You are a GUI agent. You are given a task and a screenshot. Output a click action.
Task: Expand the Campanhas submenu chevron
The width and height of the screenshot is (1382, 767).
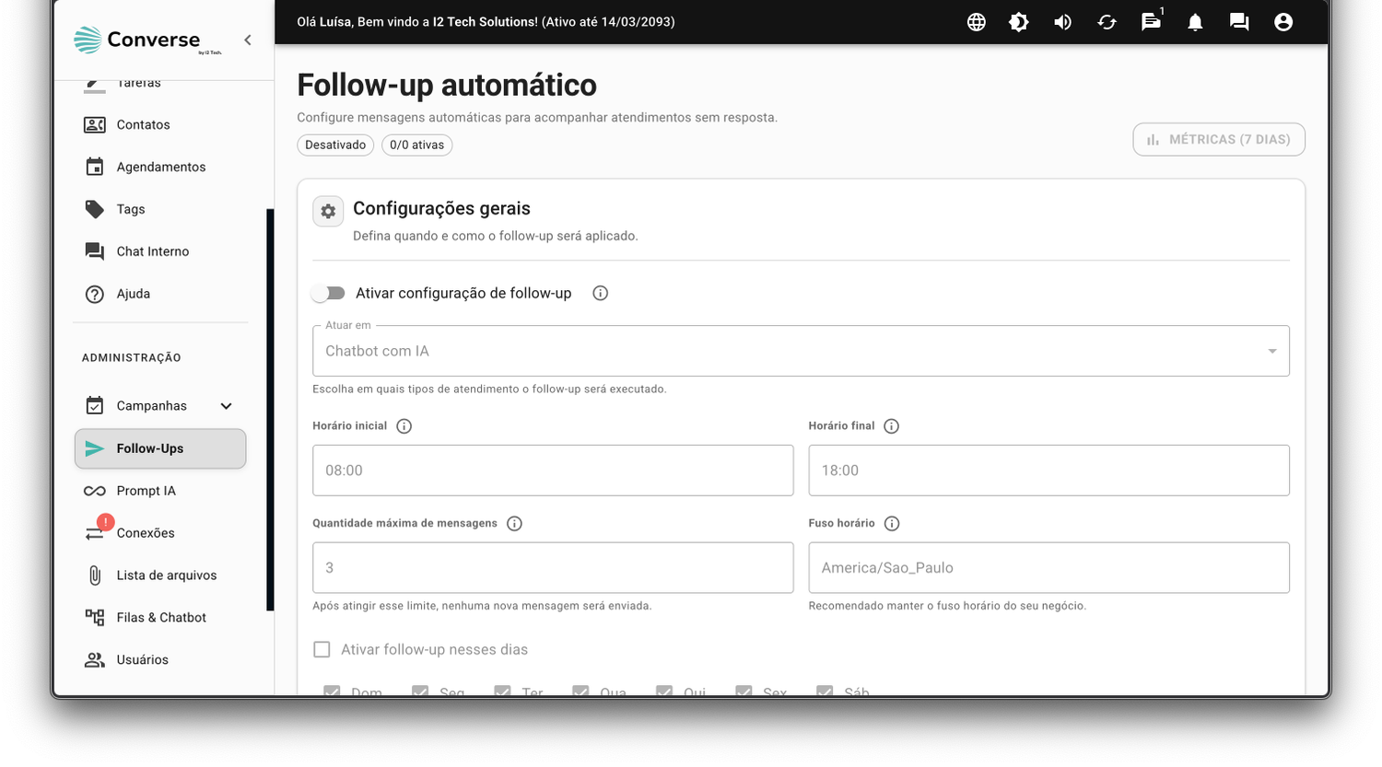pos(226,406)
